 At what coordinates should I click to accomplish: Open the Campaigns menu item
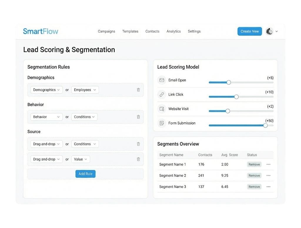click(x=106, y=31)
